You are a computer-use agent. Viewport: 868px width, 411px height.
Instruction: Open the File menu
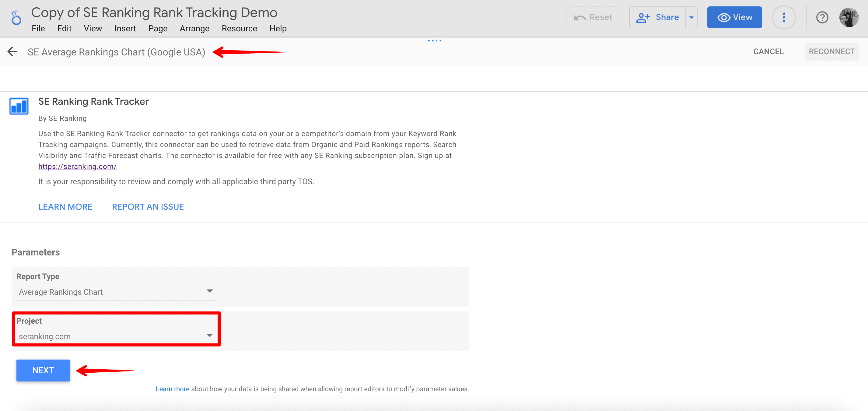click(x=38, y=29)
